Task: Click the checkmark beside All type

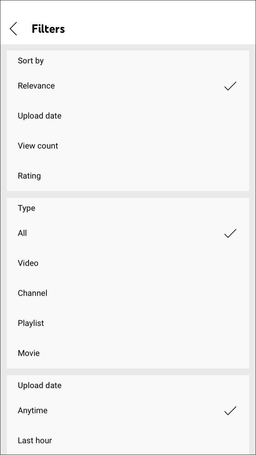Action: [230, 233]
